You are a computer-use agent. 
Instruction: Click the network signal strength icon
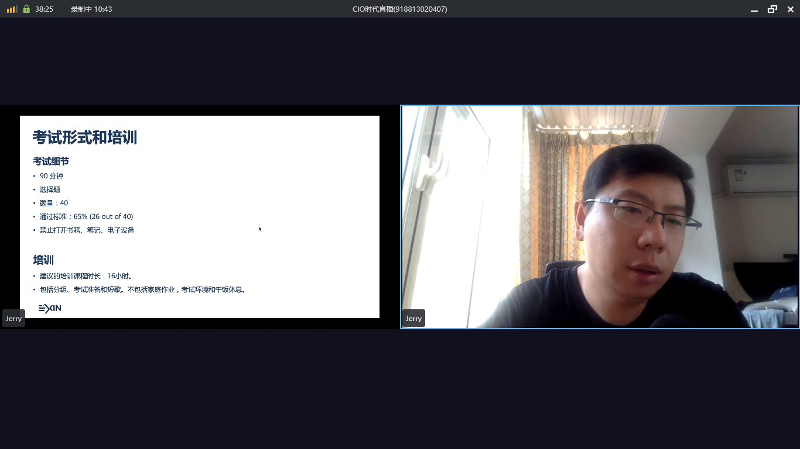[12, 9]
